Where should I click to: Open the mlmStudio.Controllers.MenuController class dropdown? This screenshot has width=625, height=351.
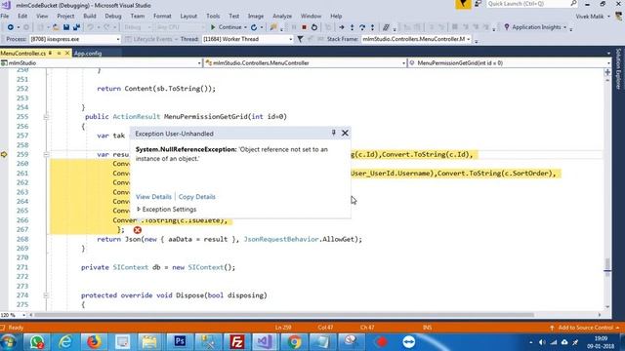click(403, 62)
